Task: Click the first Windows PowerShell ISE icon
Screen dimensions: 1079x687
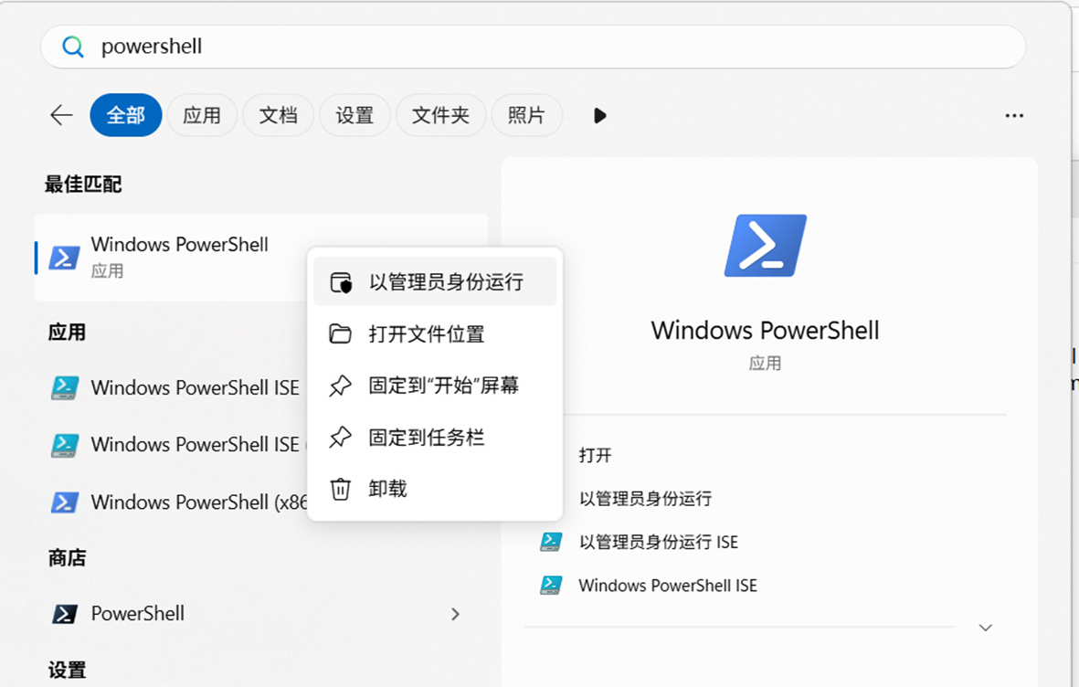Action: pos(64,387)
